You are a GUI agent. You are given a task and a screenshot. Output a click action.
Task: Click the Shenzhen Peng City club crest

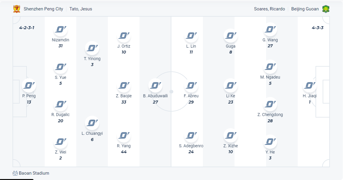coord(17,9)
